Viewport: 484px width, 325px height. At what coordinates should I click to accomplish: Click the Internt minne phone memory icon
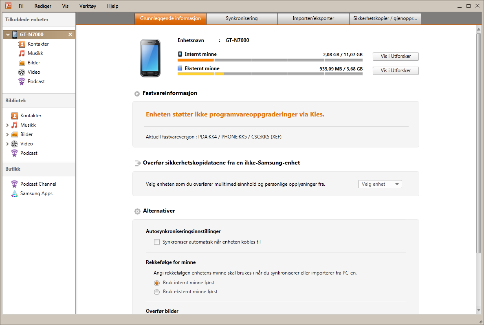click(180, 54)
